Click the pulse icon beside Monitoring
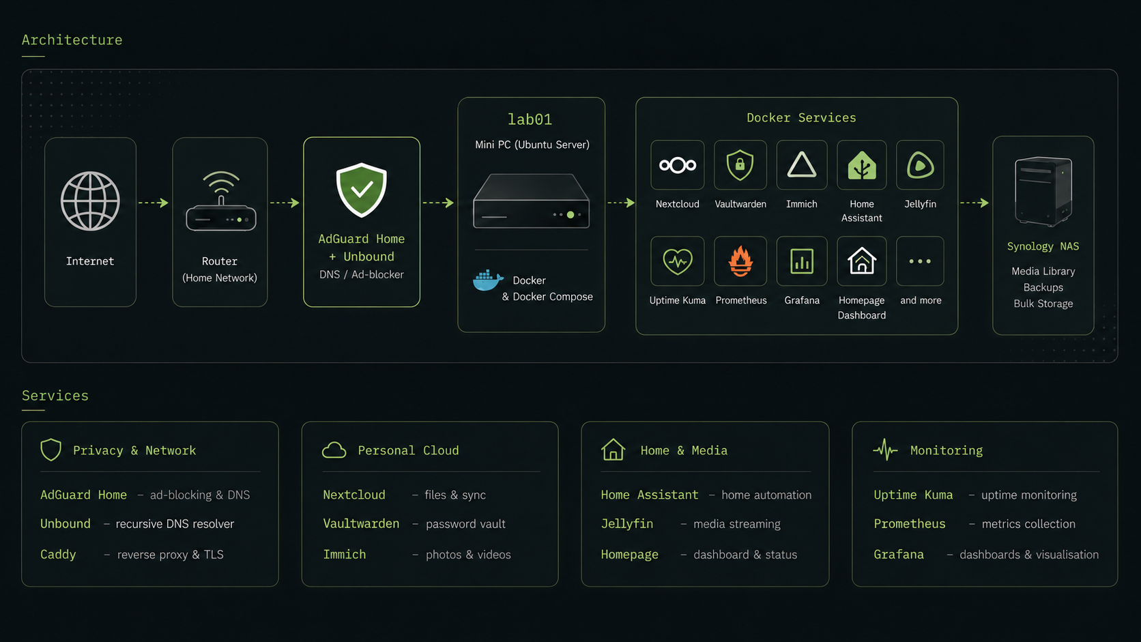Screen dimensions: 1141x642 point(886,450)
